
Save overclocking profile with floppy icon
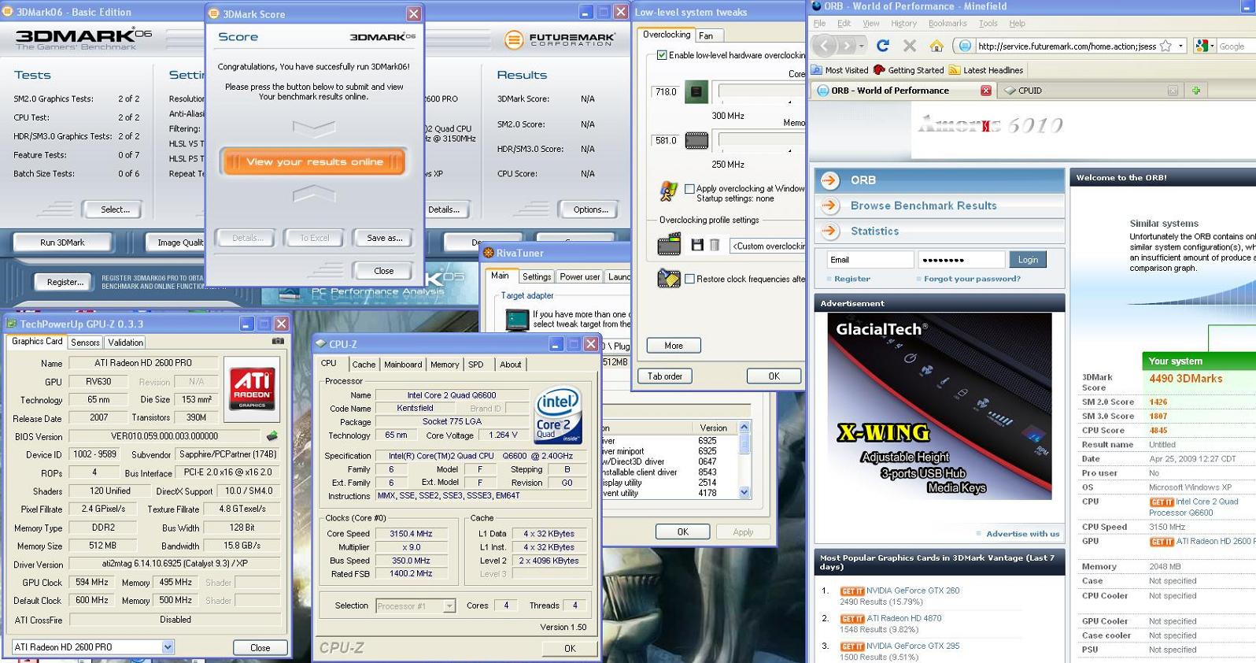(x=696, y=245)
